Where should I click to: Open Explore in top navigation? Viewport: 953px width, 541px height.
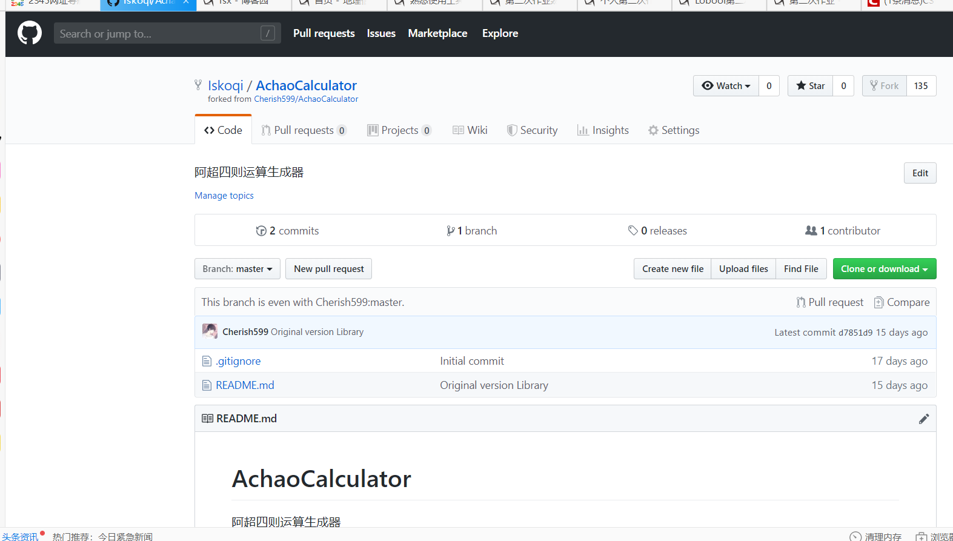click(500, 33)
